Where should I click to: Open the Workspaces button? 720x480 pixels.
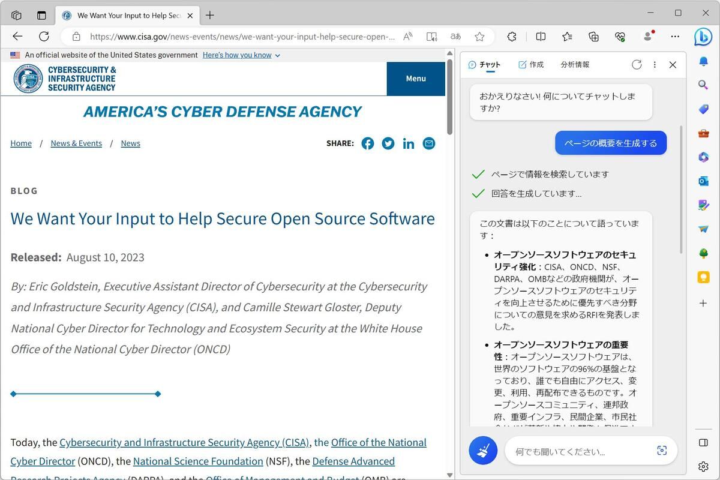(16, 15)
